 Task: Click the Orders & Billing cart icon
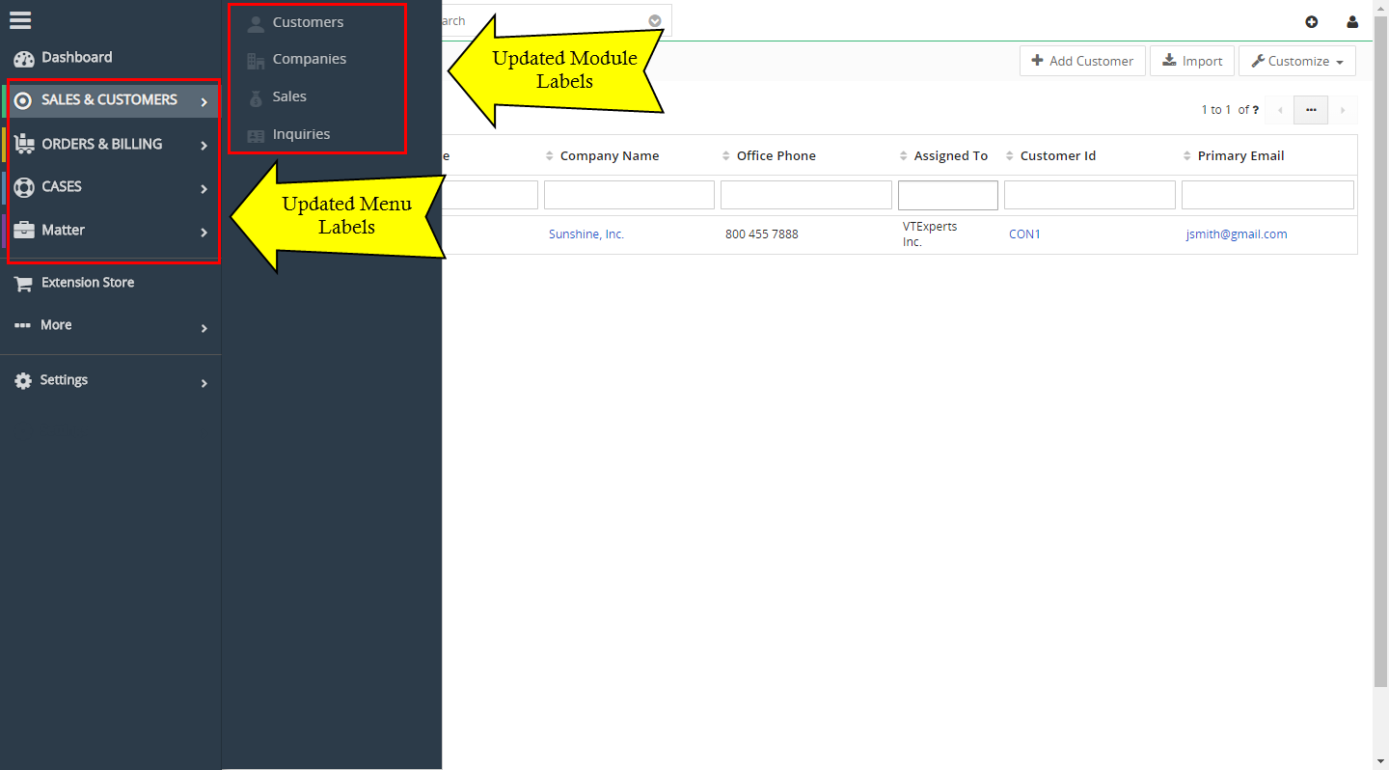24,144
